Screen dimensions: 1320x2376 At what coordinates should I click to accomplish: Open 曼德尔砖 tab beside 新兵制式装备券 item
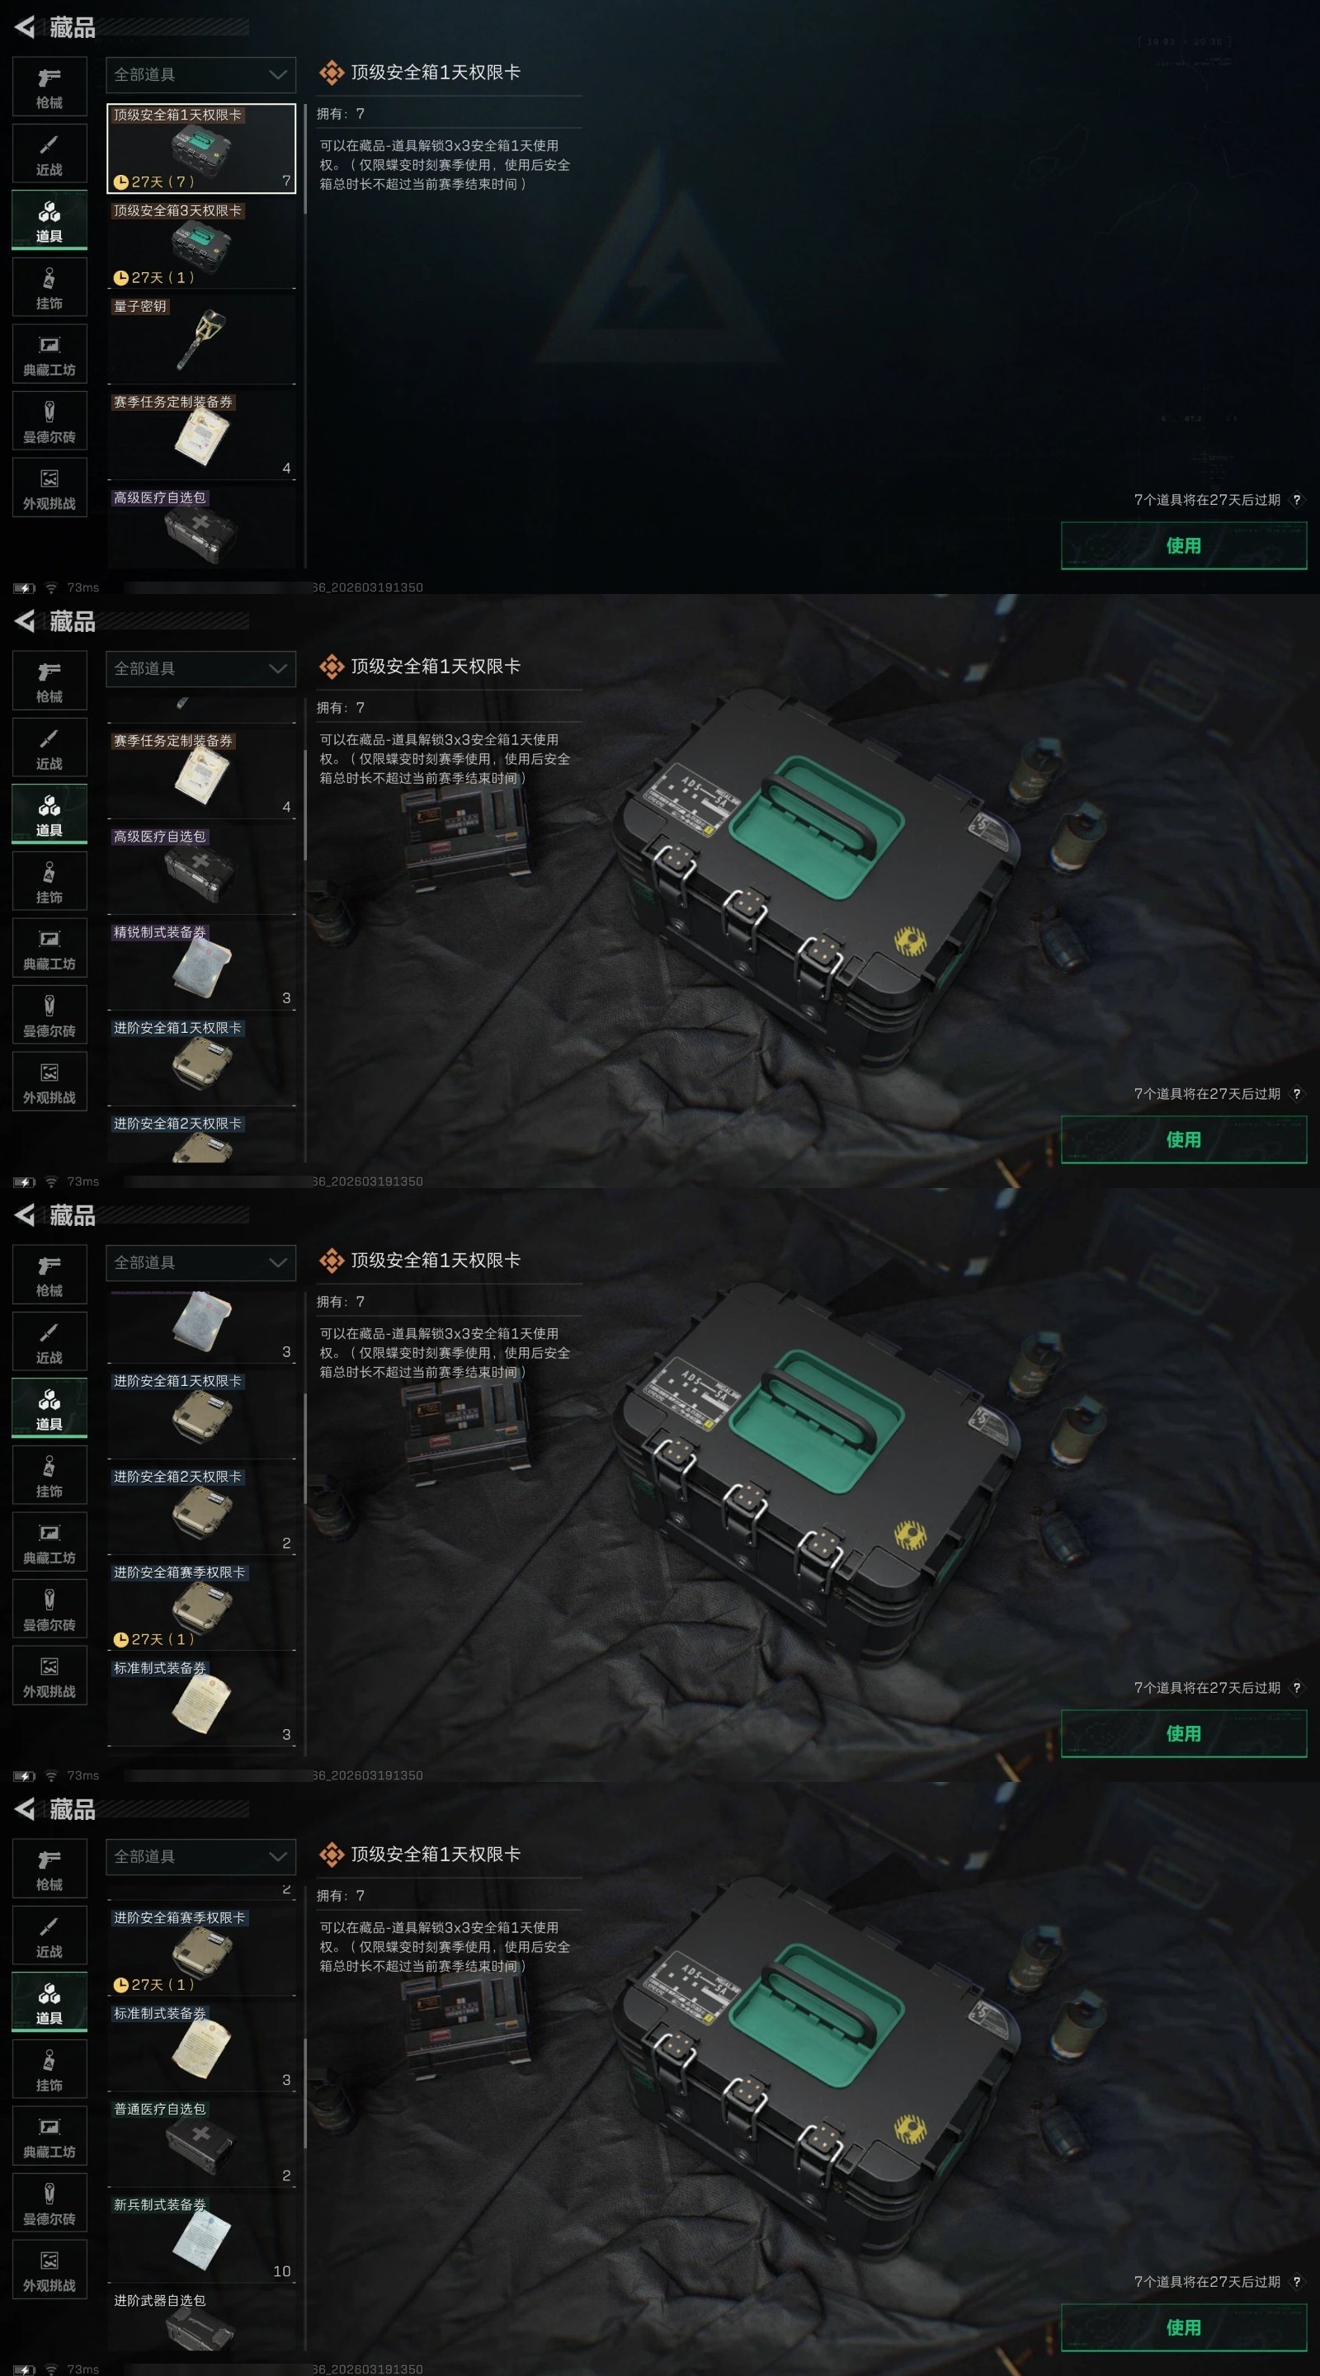pos(49,2204)
